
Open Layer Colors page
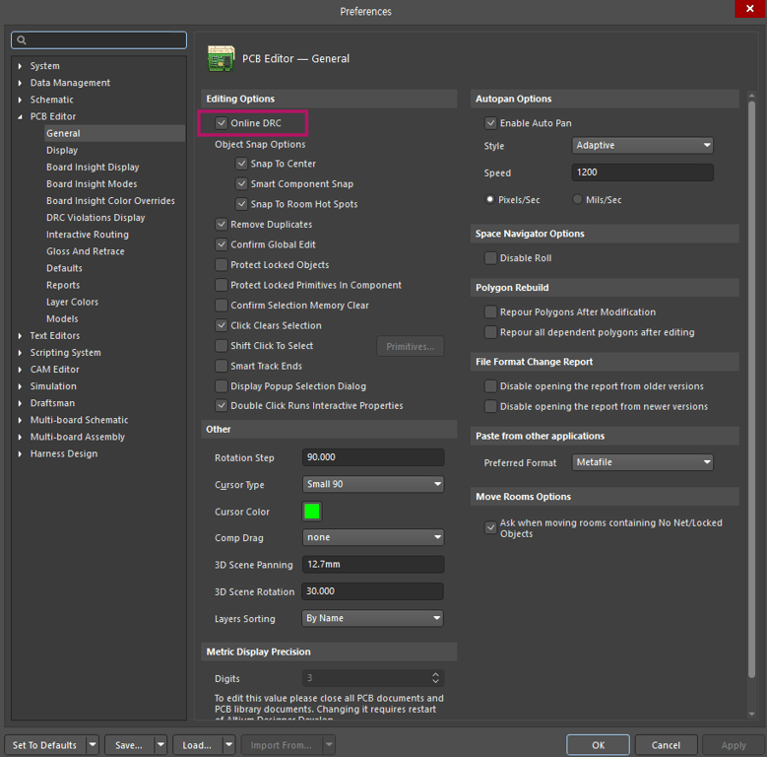73,302
